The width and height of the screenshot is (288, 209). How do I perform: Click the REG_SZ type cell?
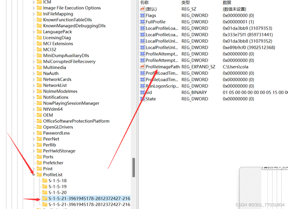pos(189,9)
